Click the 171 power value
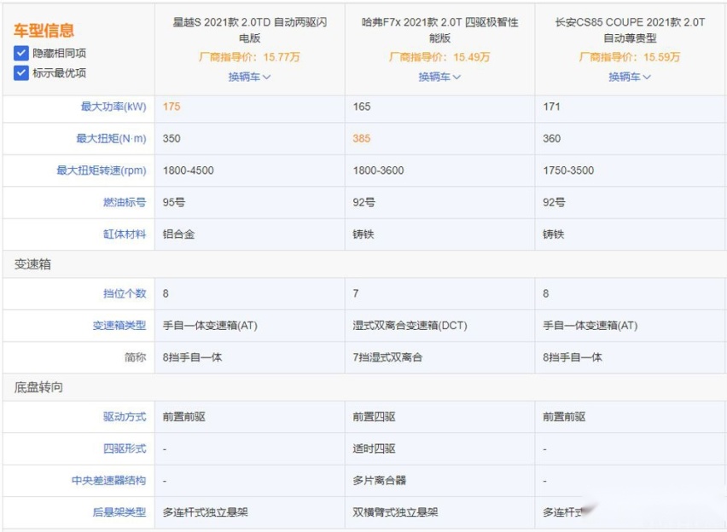Image resolution: width=727 pixels, height=532 pixels. 551,107
